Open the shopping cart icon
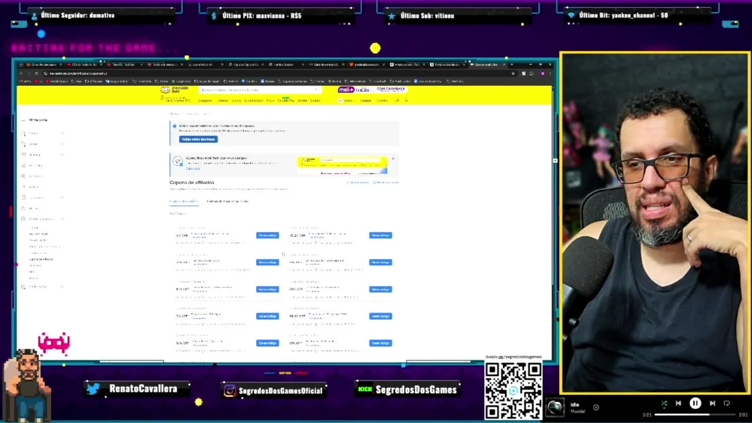 pyautogui.click(x=405, y=100)
